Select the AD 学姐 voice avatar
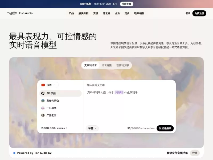The width and height of the screenshot is (213, 160). point(43,93)
